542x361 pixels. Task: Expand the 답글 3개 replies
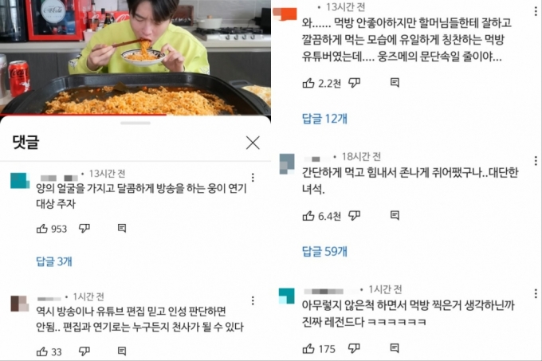[x=54, y=261]
